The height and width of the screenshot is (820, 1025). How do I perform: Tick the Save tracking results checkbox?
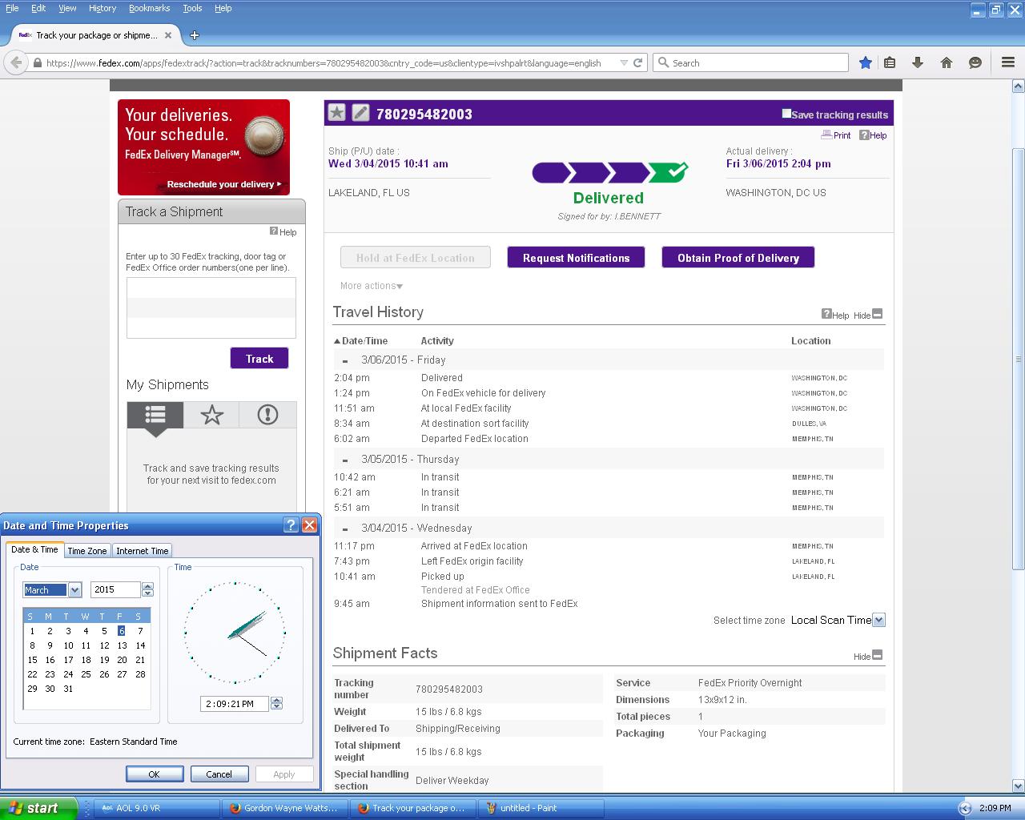pos(786,114)
